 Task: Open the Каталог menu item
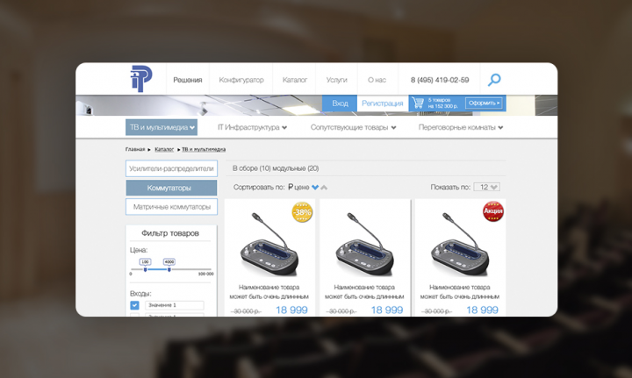295,80
